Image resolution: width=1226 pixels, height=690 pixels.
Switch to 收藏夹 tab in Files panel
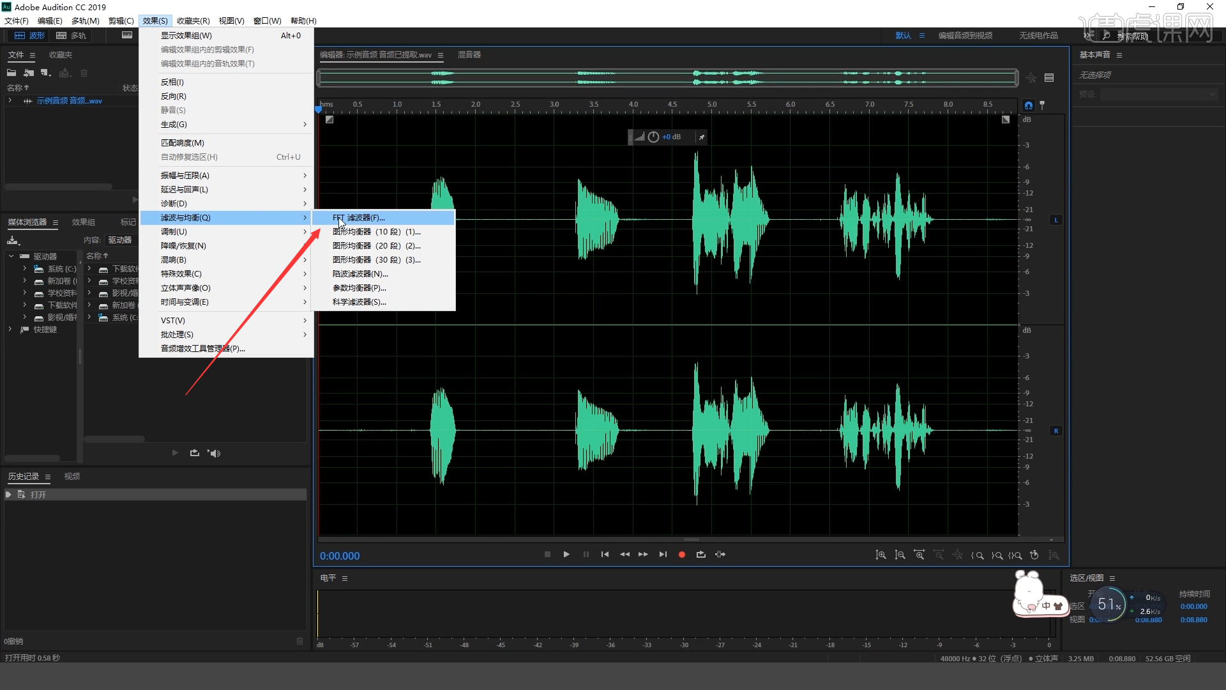[61, 55]
